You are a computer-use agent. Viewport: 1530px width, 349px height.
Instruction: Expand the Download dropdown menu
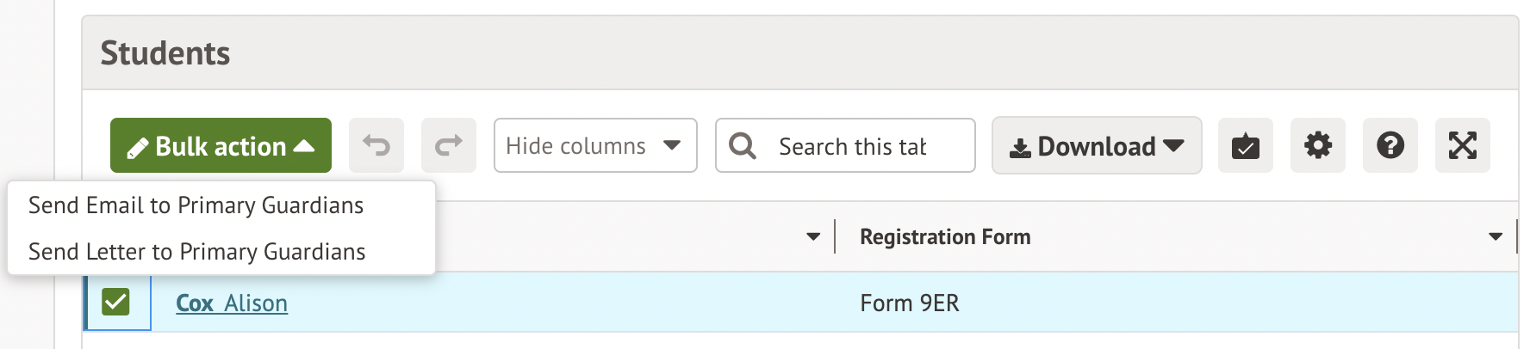click(1096, 146)
